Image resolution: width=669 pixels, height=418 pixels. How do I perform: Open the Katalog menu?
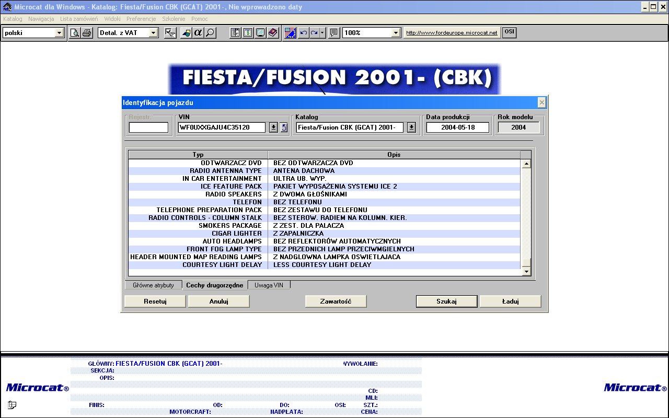pos(13,19)
